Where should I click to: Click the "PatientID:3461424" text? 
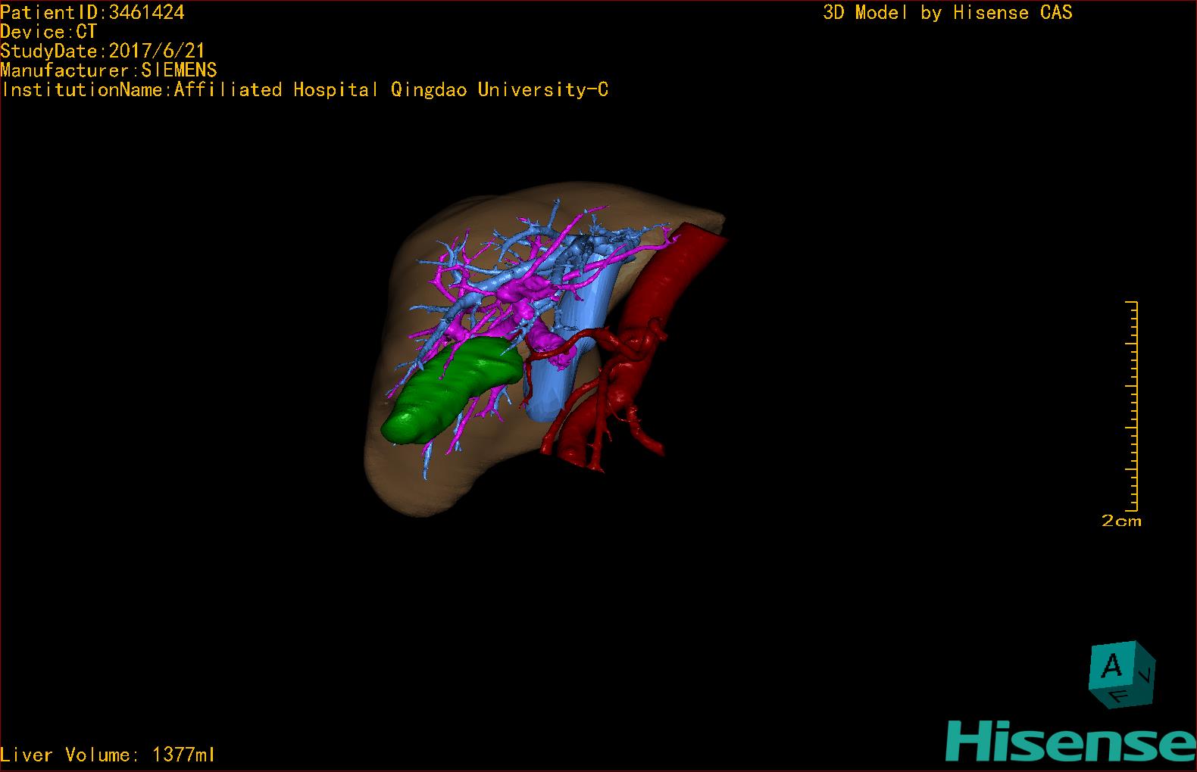point(92,12)
